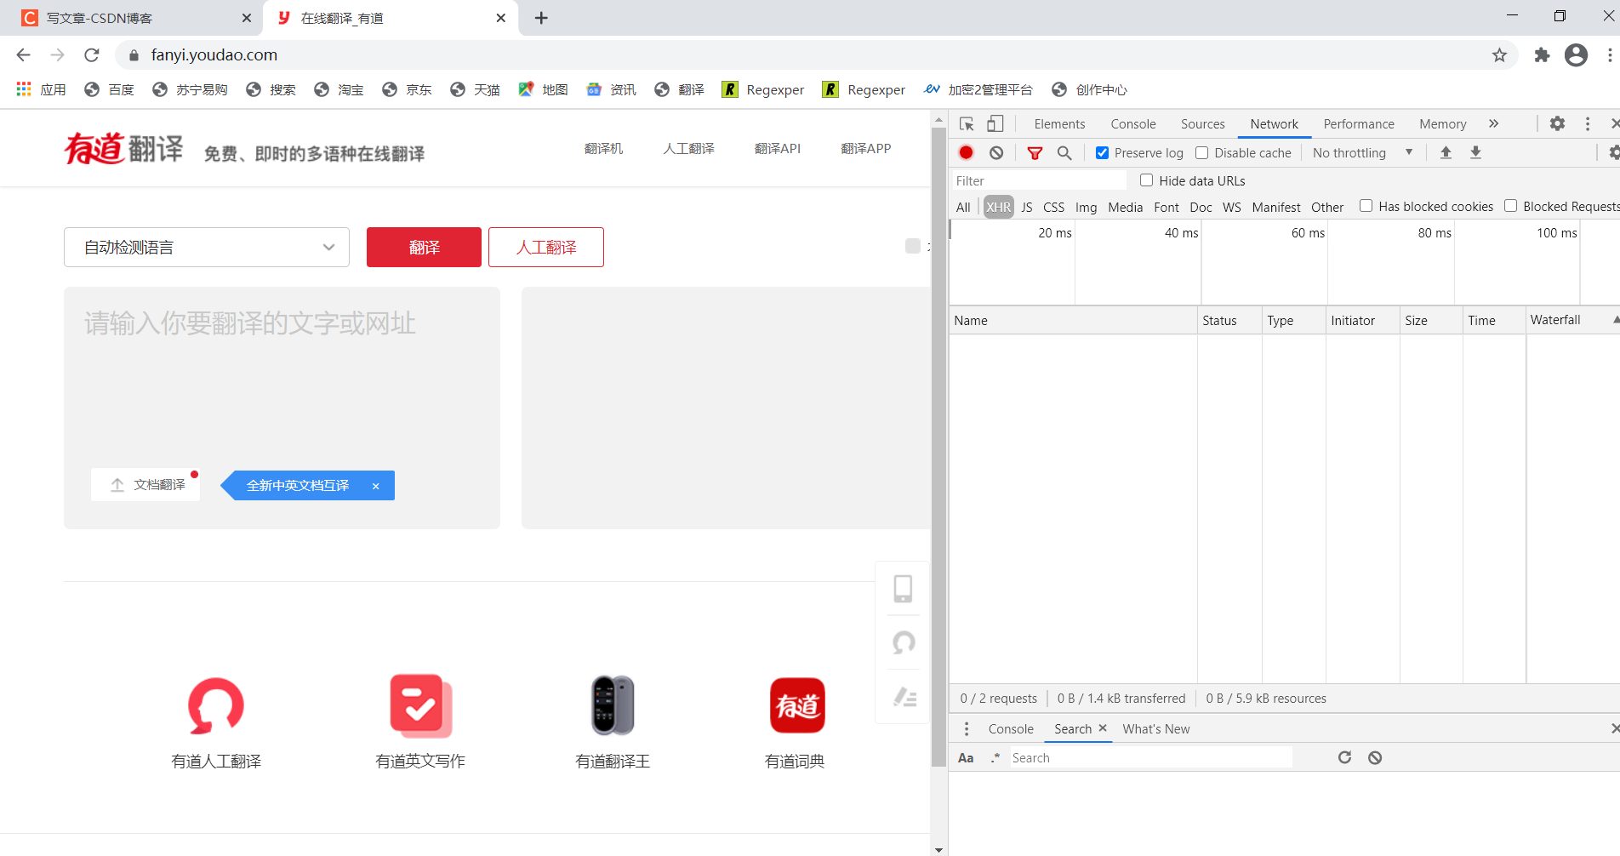Open the 自动检测语言 language selector
Screen dimensions: 1620x856
206,247
